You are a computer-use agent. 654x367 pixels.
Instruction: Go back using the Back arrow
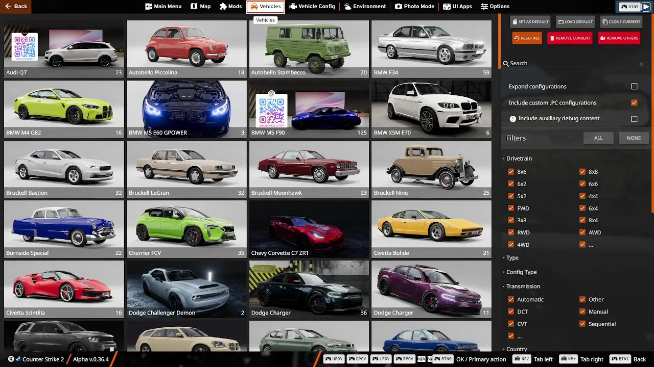[x=15, y=6]
